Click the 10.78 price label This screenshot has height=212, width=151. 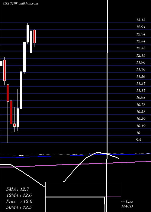click(141, 105)
